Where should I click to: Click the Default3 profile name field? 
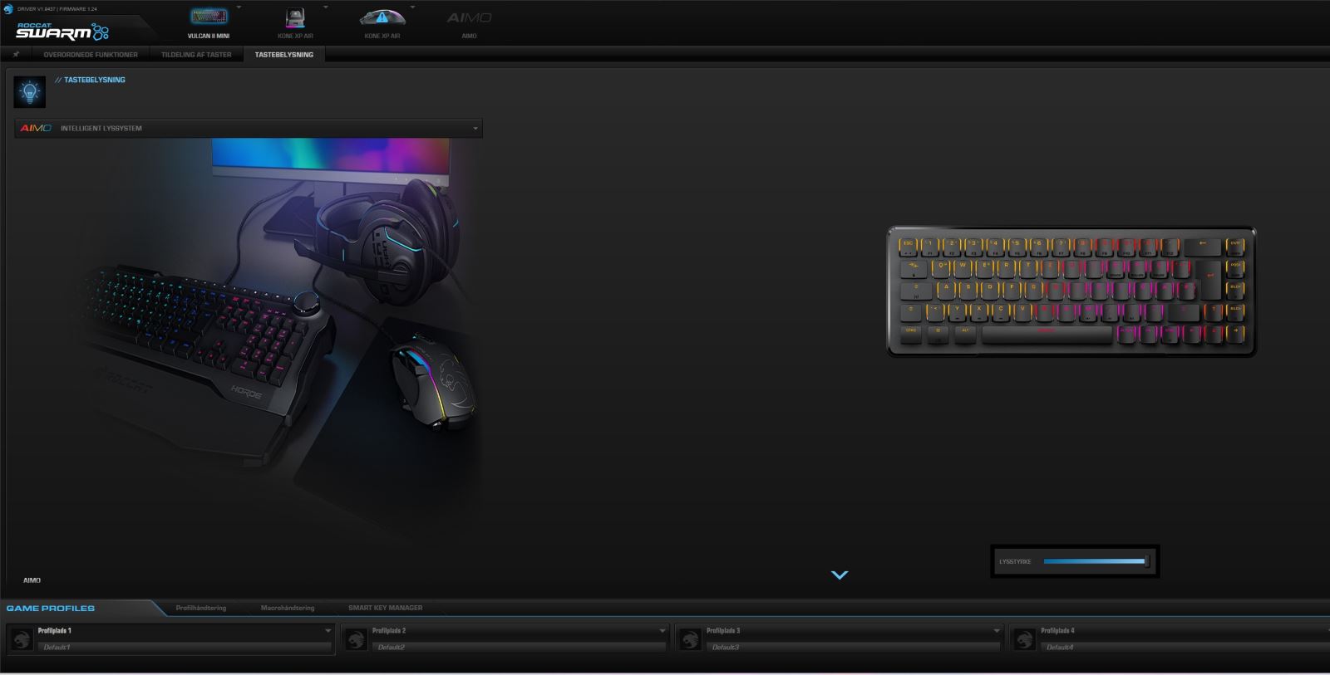point(855,647)
